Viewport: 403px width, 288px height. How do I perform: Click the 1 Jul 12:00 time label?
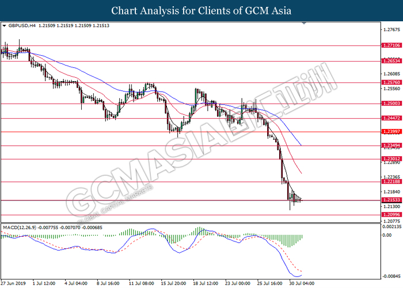[x=44, y=283]
